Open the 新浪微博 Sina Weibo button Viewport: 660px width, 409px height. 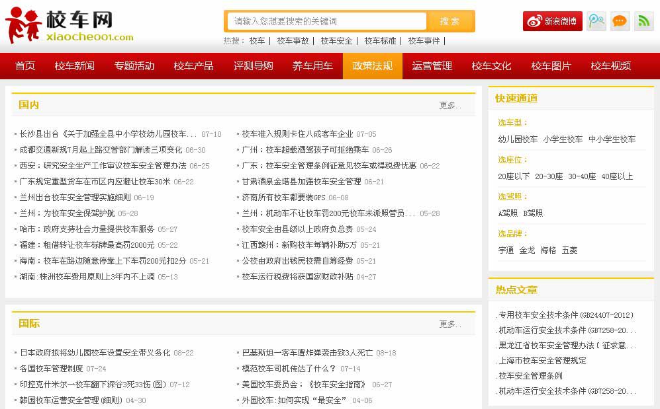coord(552,21)
